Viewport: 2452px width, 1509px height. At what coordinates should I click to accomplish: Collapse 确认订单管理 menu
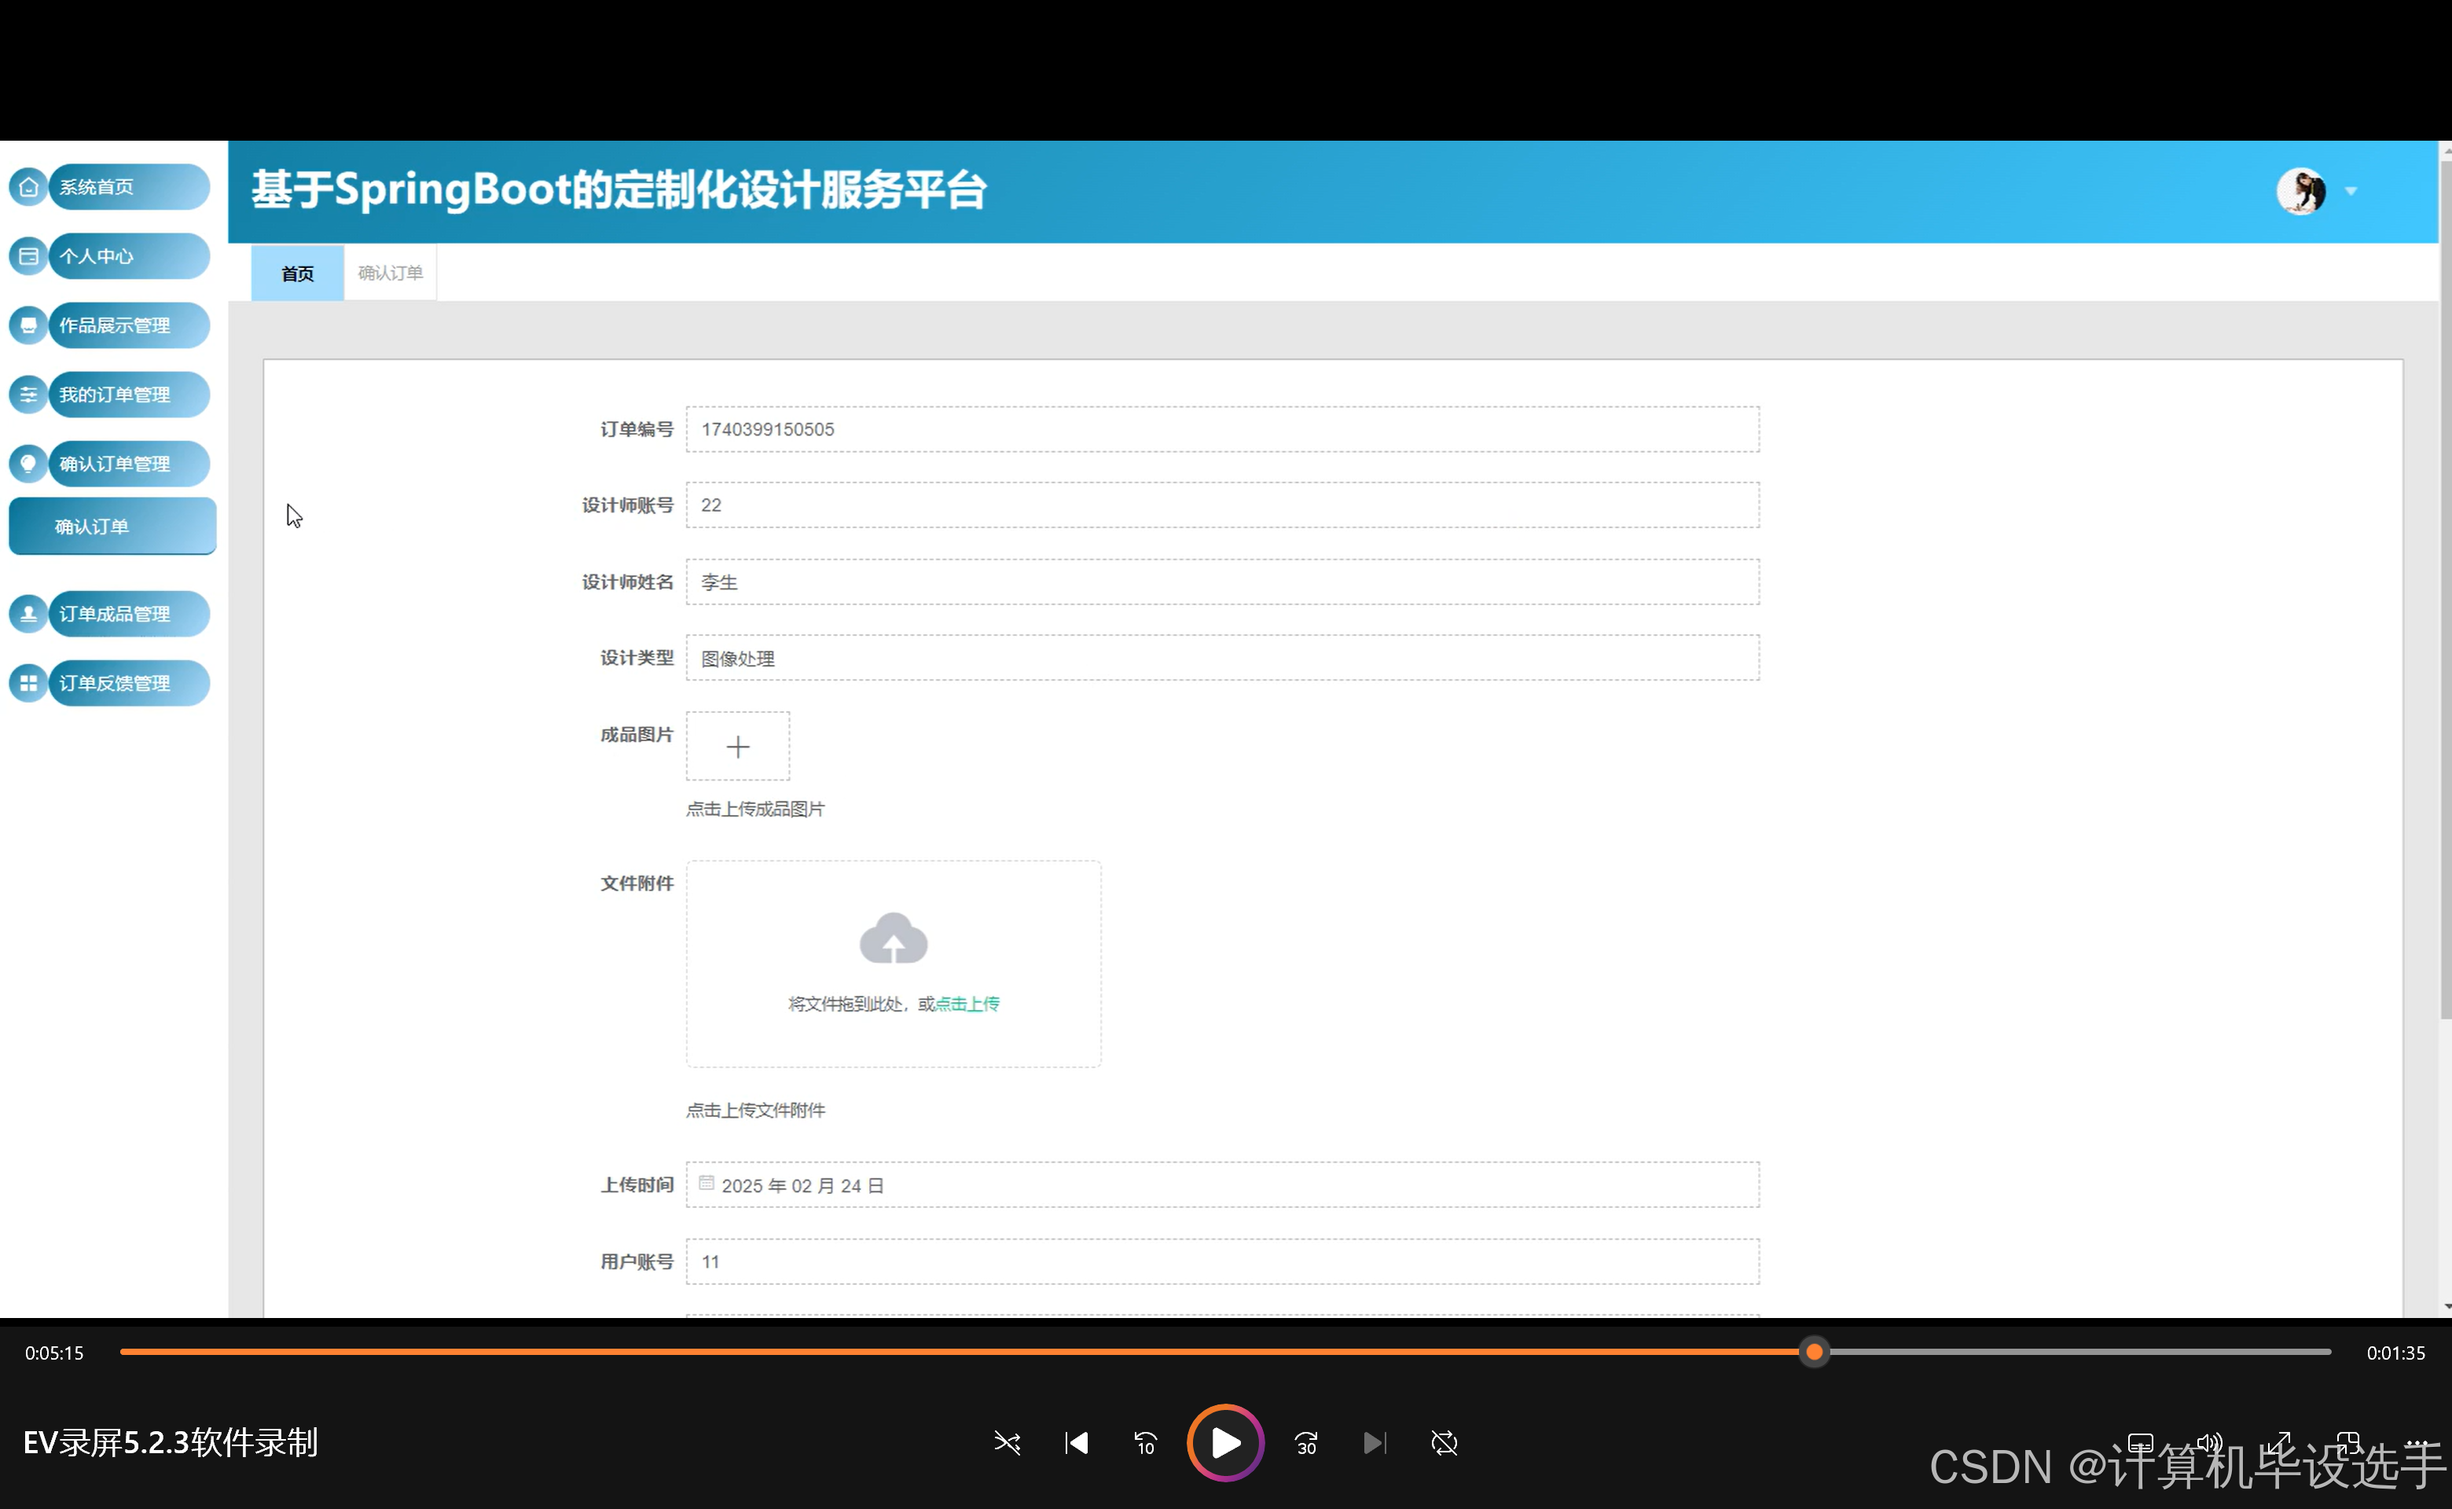[x=129, y=463]
